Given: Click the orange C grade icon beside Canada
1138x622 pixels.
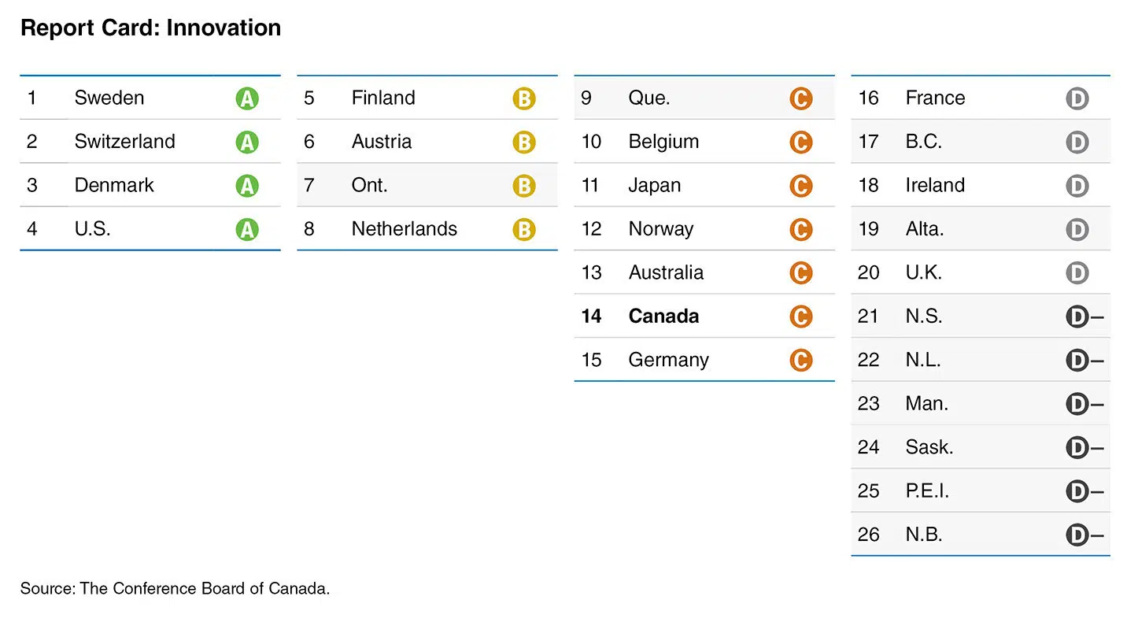Looking at the screenshot, I should point(801,317).
